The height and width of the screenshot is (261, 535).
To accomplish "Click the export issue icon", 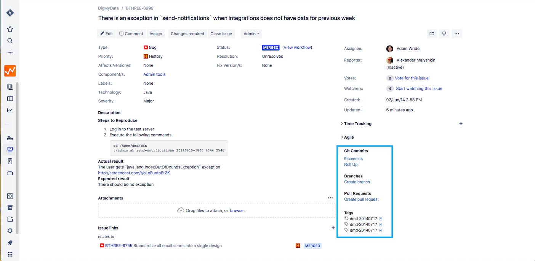I will 444,34.
